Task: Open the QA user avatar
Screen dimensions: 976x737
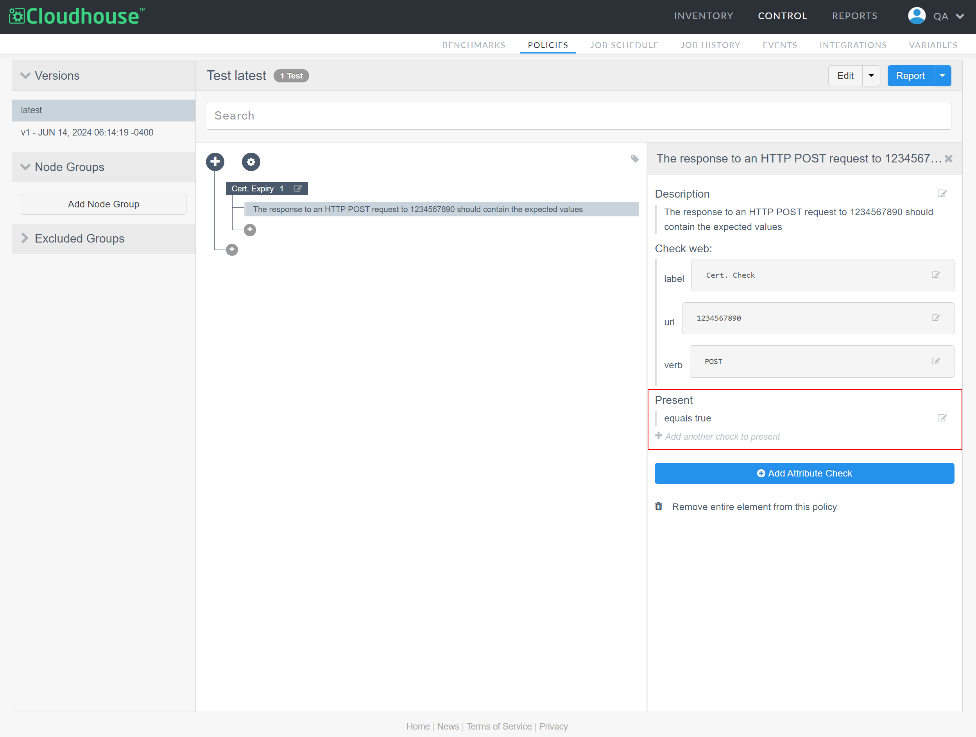Action: pyautogui.click(x=917, y=16)
